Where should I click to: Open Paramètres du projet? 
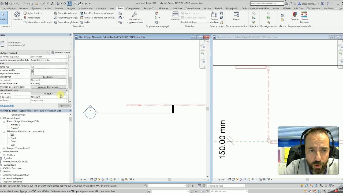[x=66, y=13]
